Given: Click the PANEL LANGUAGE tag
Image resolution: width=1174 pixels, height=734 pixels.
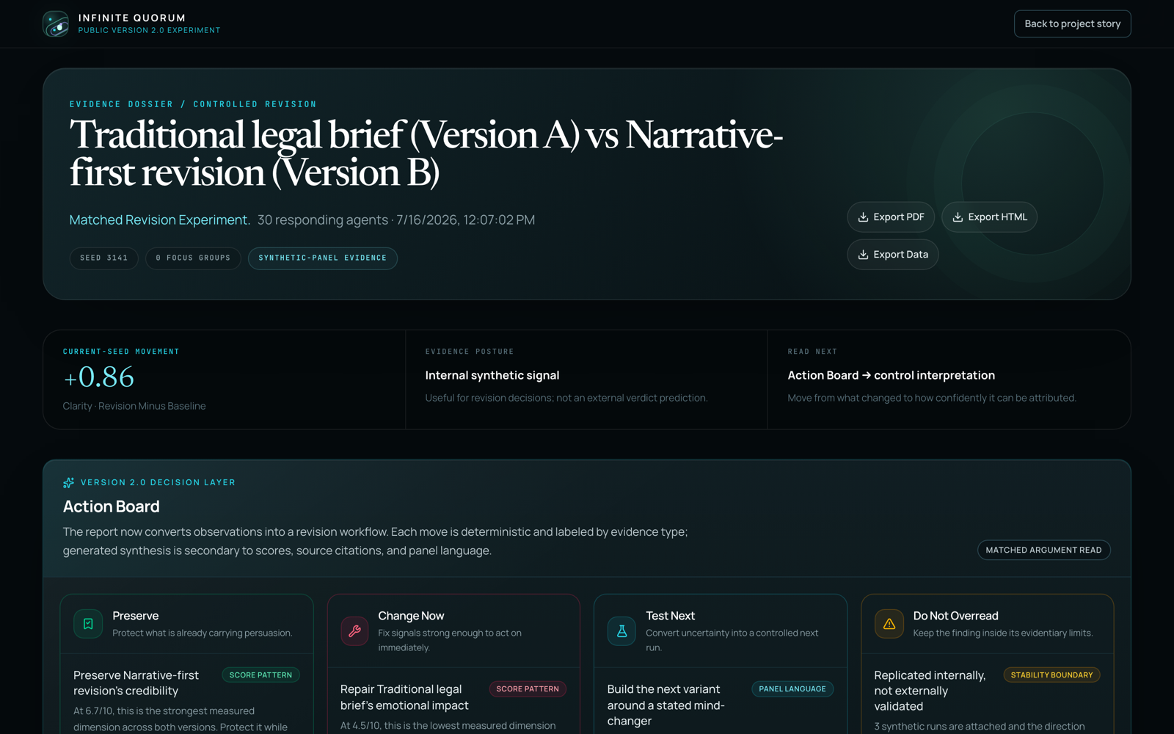Looking at the screenshot, I should click(792, 688).
